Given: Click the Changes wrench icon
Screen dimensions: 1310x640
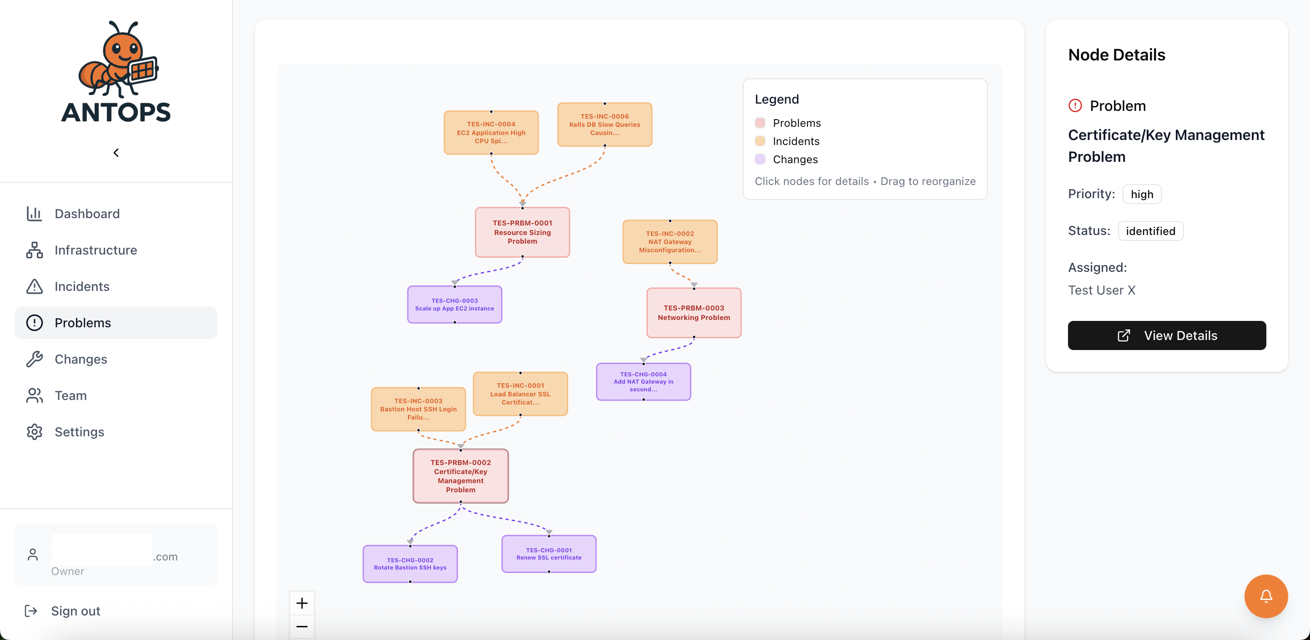Looking at the screenshot, I should 34,359.
